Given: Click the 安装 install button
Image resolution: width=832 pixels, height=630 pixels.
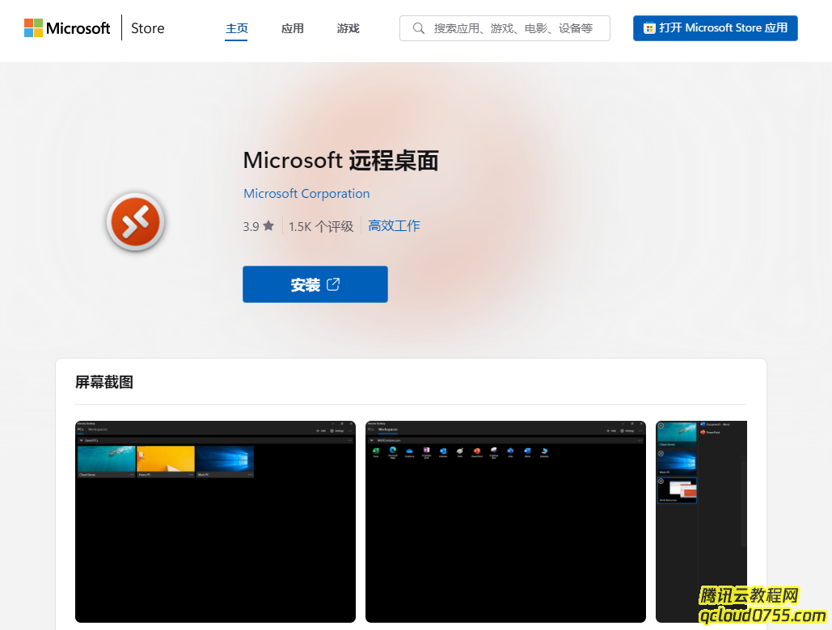Looking at the screenshot, I should tap(315, 284).
